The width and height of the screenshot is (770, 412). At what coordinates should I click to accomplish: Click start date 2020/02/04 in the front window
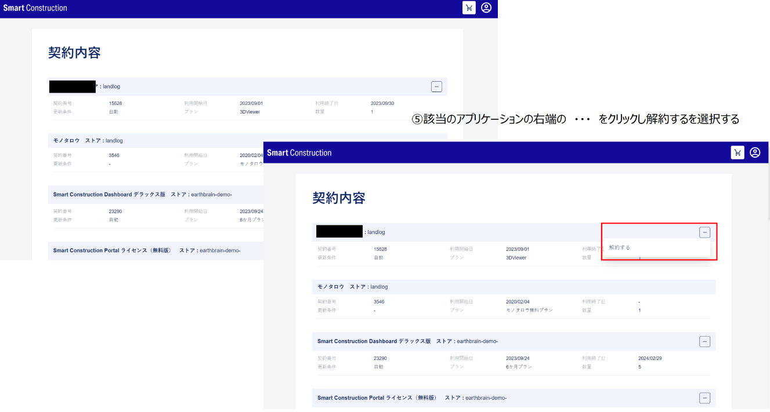pyautogui.click(x=518, y=302)
